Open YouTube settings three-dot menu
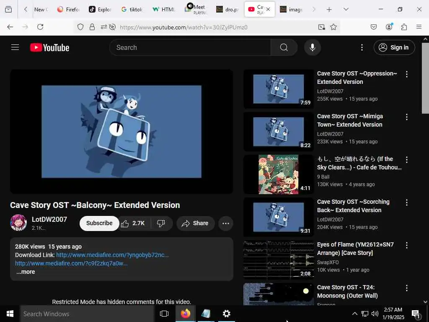The height and width of the screenshot is (322, 429). 362,47
